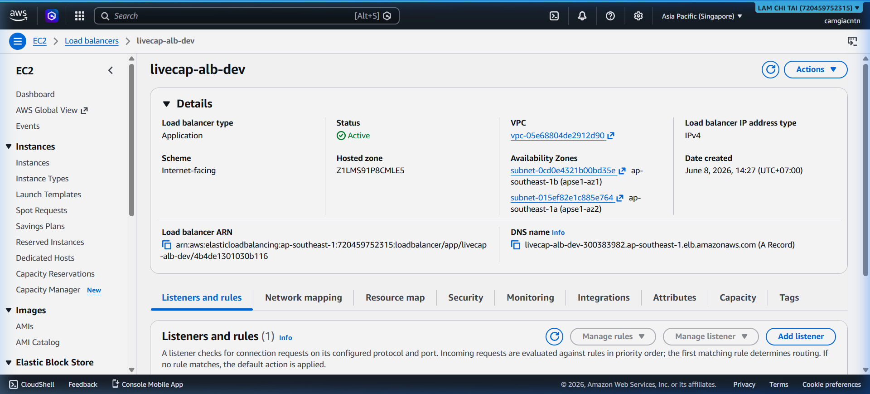Screen dimensions: 870x394
Task: Go to EC2 breadcrumb link
Action: pos(39,41)
